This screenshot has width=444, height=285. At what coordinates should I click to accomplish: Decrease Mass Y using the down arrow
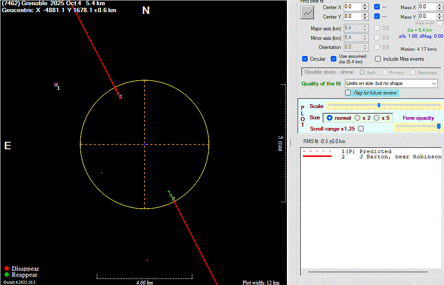pyautogui.click(x=439, y=19)
